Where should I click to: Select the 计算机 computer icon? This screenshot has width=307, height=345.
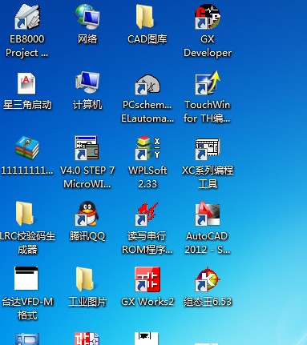pos(87,82)
